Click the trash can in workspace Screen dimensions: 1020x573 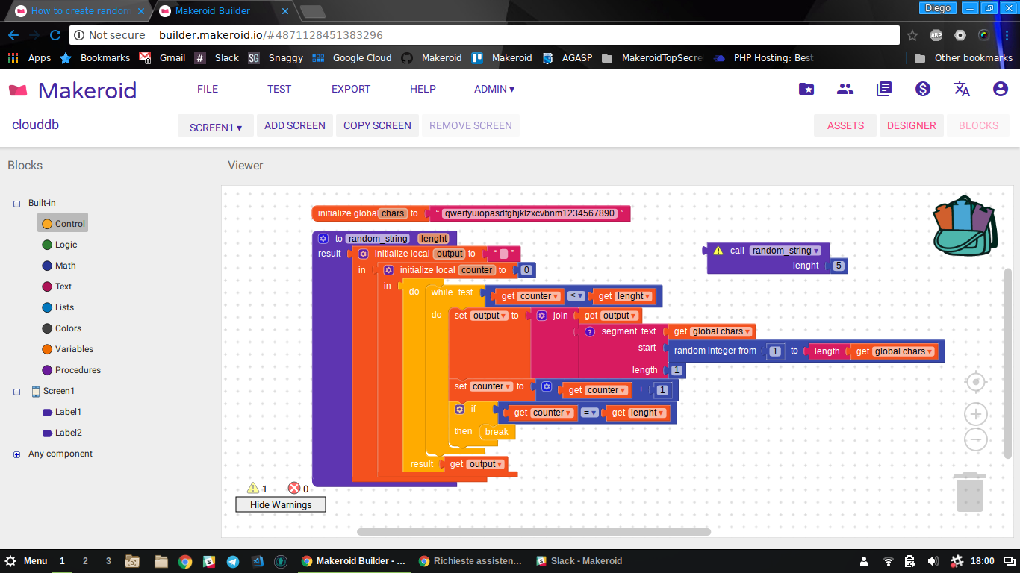970,492
